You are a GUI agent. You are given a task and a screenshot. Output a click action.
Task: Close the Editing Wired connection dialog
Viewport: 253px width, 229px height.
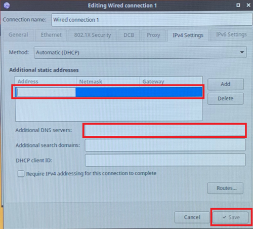(248, 5)
